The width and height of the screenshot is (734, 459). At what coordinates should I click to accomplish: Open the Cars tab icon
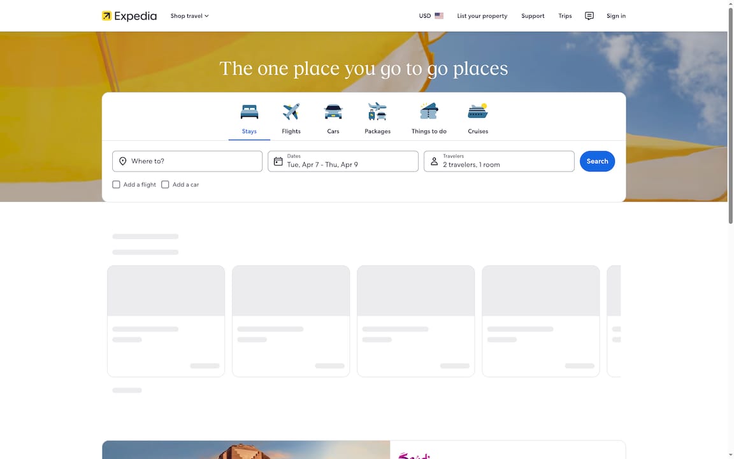333,111
